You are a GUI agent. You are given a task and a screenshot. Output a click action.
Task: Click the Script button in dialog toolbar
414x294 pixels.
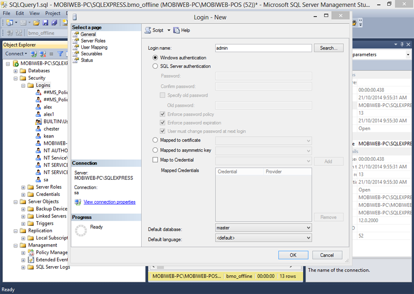pos(154,30)
